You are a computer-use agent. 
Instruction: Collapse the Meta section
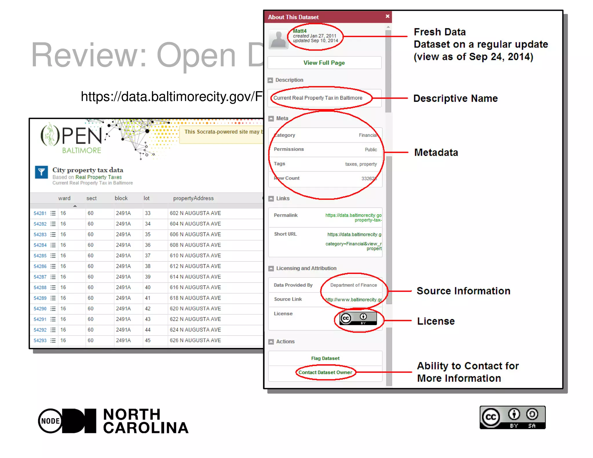pyautogui.click(x=271, y=118)
